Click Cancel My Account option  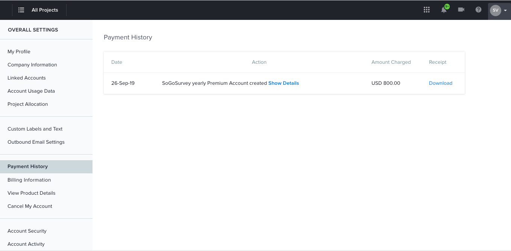(x=30, y=206)
